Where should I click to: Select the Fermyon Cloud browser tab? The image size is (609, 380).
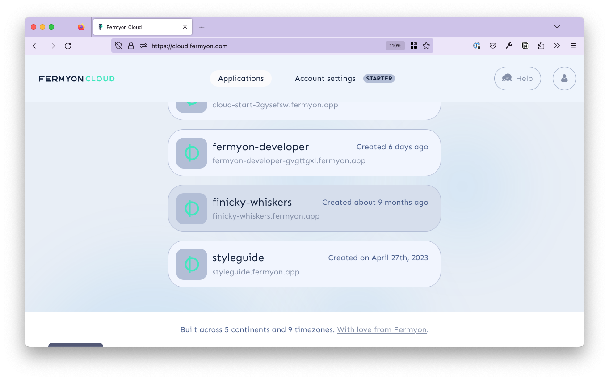(143, 27)
